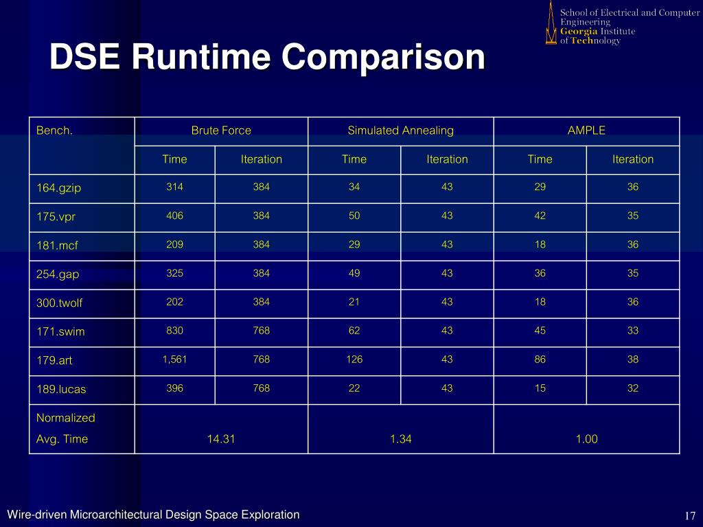Click the 'Brute Force' group header

221,130
